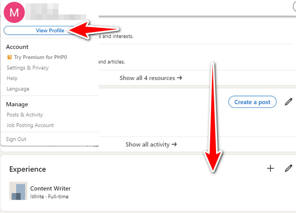Image resolution: width=296 pixels, height=213 pixels.
Task: Expand Show all activity
Action: pyautogui.click(x=151, y=144)
